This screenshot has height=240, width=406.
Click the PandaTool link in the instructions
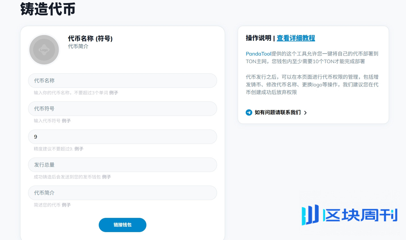(x=258, y=54)
